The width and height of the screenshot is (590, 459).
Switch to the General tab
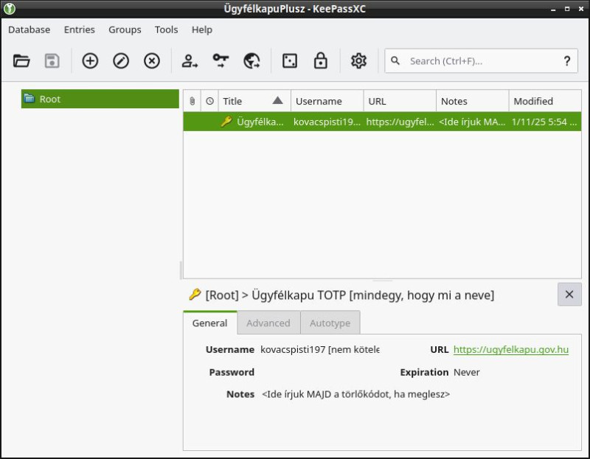click(x=210, y=323)
